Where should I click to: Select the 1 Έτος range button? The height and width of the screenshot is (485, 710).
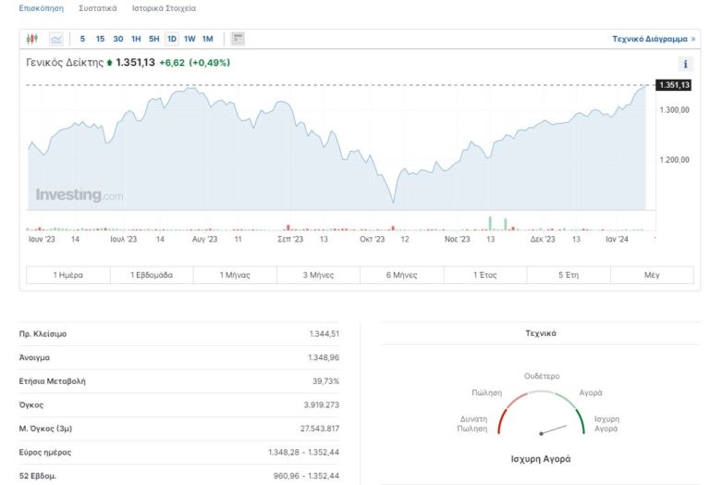click(485, 275)
